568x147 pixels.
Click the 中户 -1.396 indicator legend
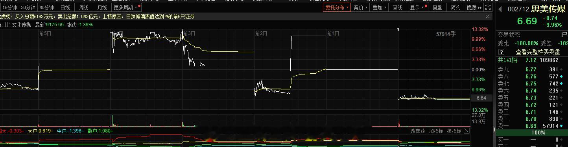pyautogui.click(x=70, y=131)
